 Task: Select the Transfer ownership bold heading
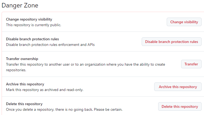22,59
